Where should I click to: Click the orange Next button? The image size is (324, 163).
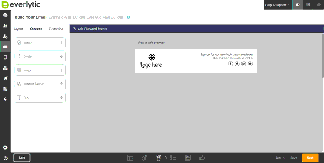click(x=310, y=158)
